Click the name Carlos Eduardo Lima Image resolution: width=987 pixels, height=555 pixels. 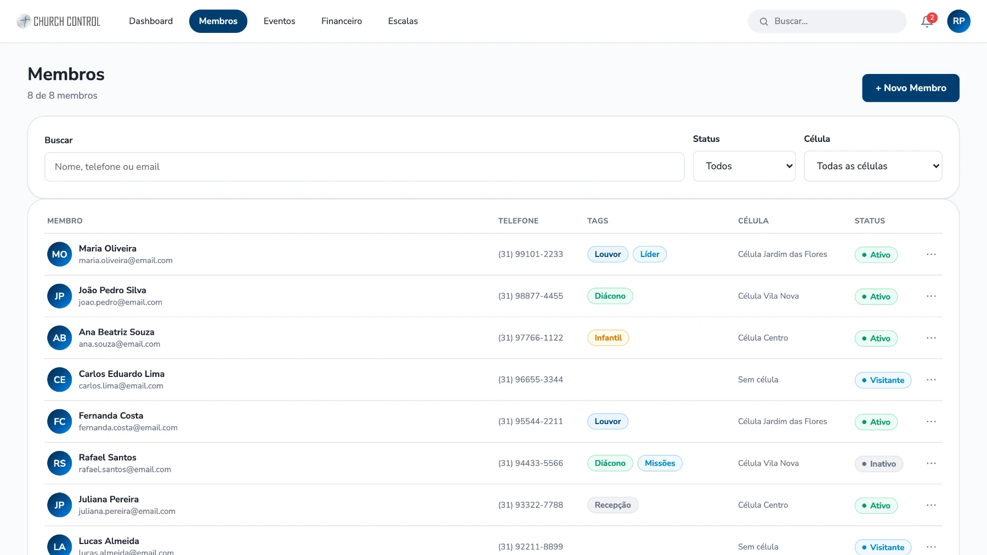click(122, 374)
